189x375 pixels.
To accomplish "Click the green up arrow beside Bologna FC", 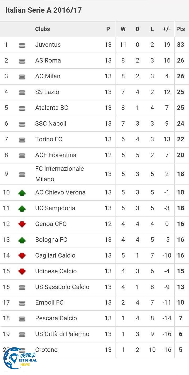I will [x=22, y=240].
